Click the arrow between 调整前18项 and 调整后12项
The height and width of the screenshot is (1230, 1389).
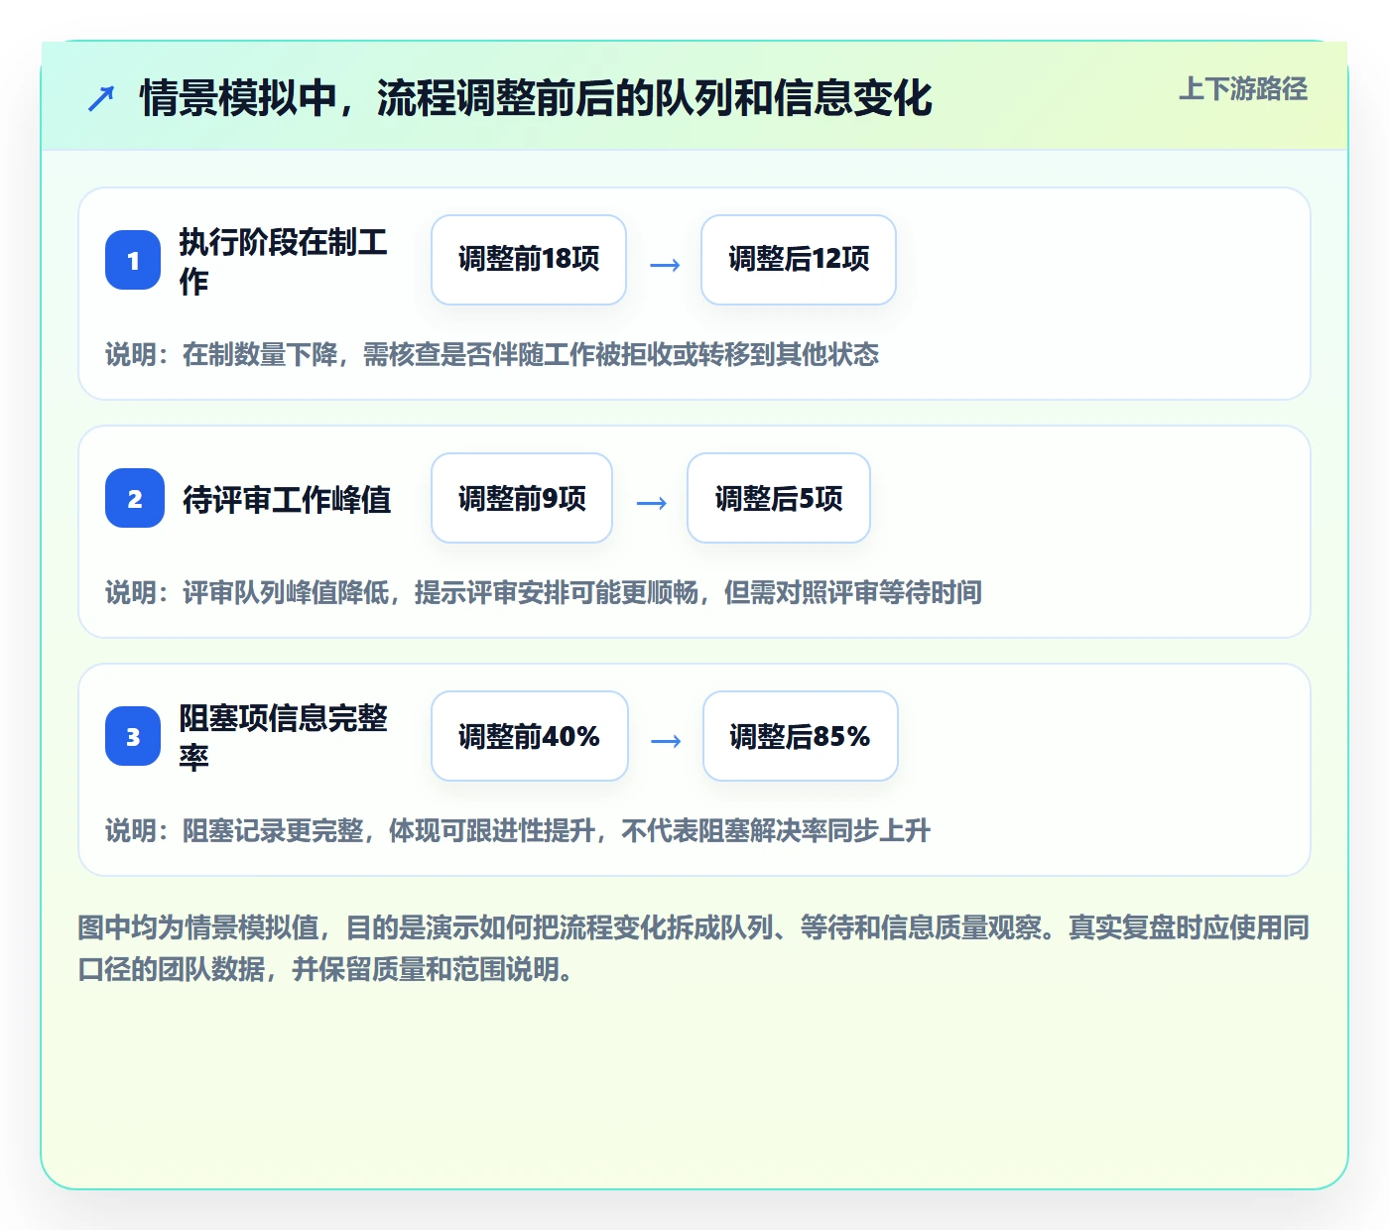pos(665,265)
